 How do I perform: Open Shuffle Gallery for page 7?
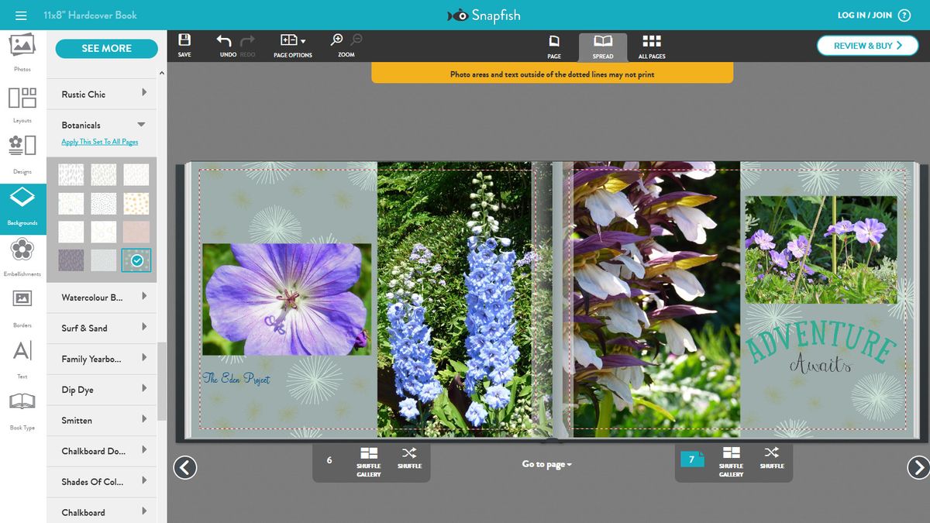731,462
